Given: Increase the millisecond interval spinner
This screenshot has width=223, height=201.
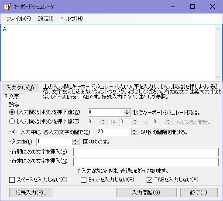Looking at the screenshot, I should (x=134, y=131).
